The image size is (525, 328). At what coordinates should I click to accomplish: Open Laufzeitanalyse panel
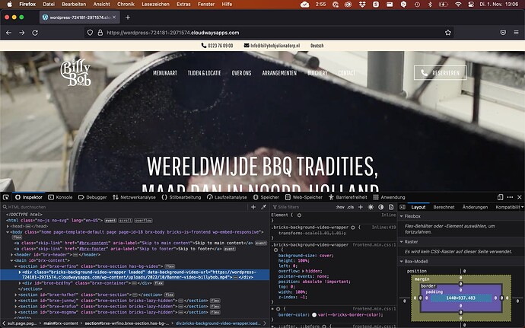point(227,197)
